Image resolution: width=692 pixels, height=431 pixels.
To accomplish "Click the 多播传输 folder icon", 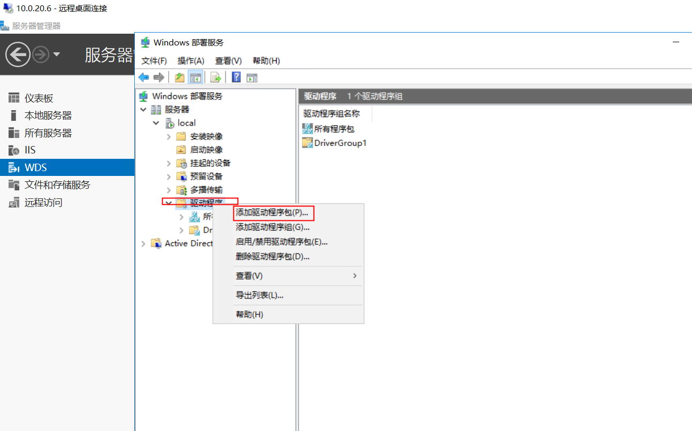I will click(x=182, y=190).
